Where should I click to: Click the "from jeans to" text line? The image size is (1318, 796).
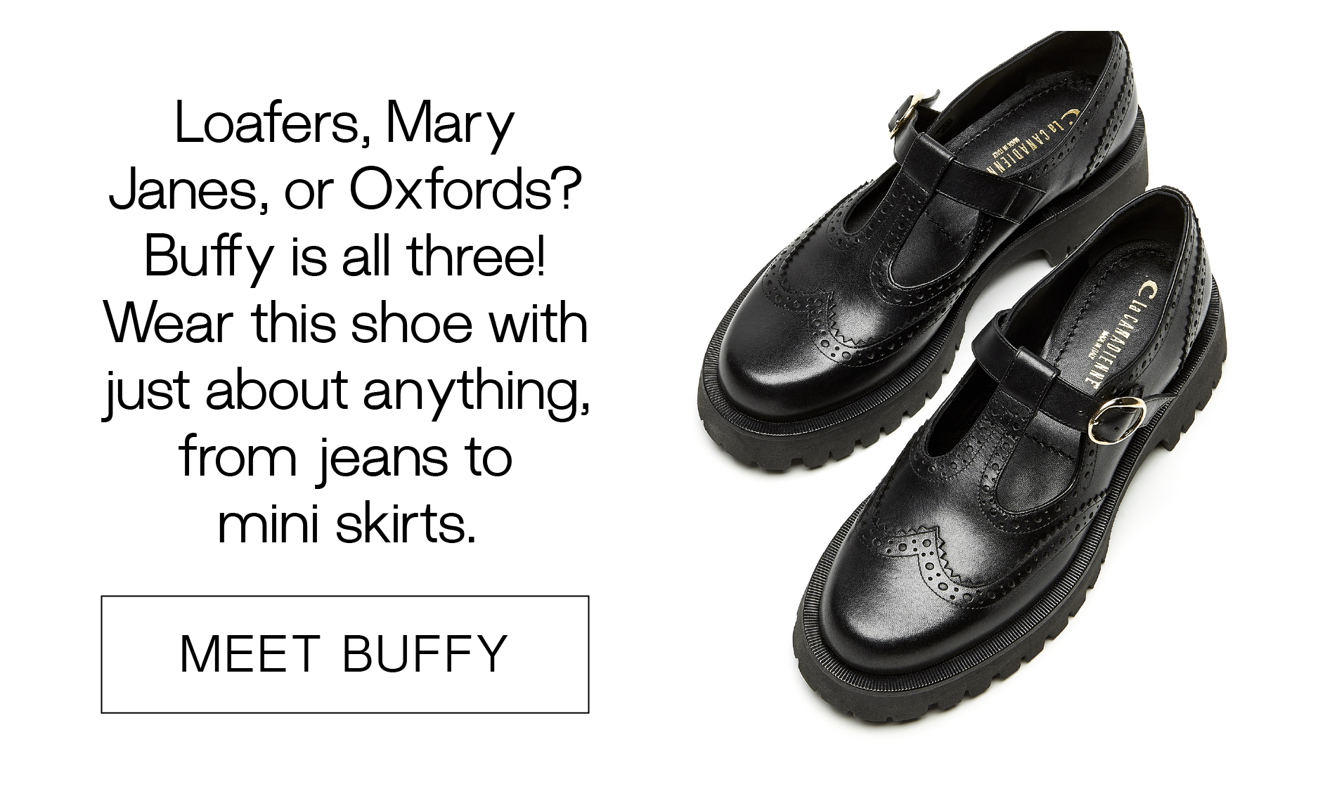[x=345, y=457]
